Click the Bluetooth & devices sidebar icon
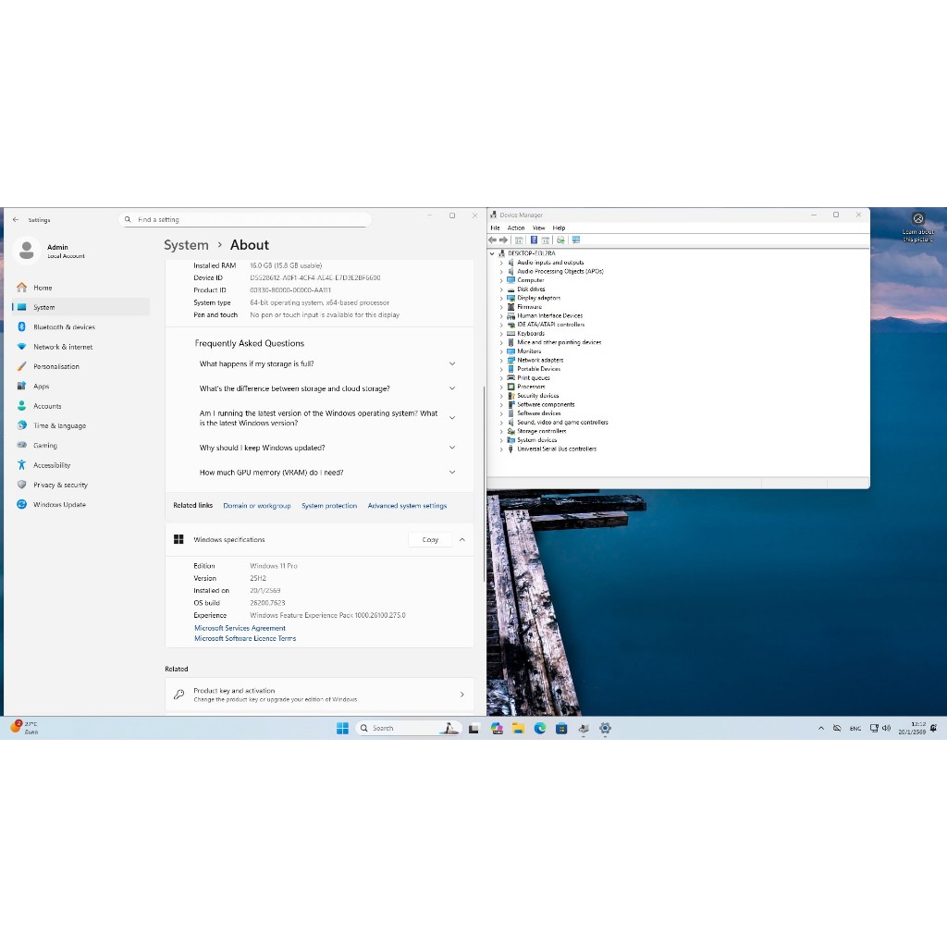The image size is (947, 947). click(21, 326)
